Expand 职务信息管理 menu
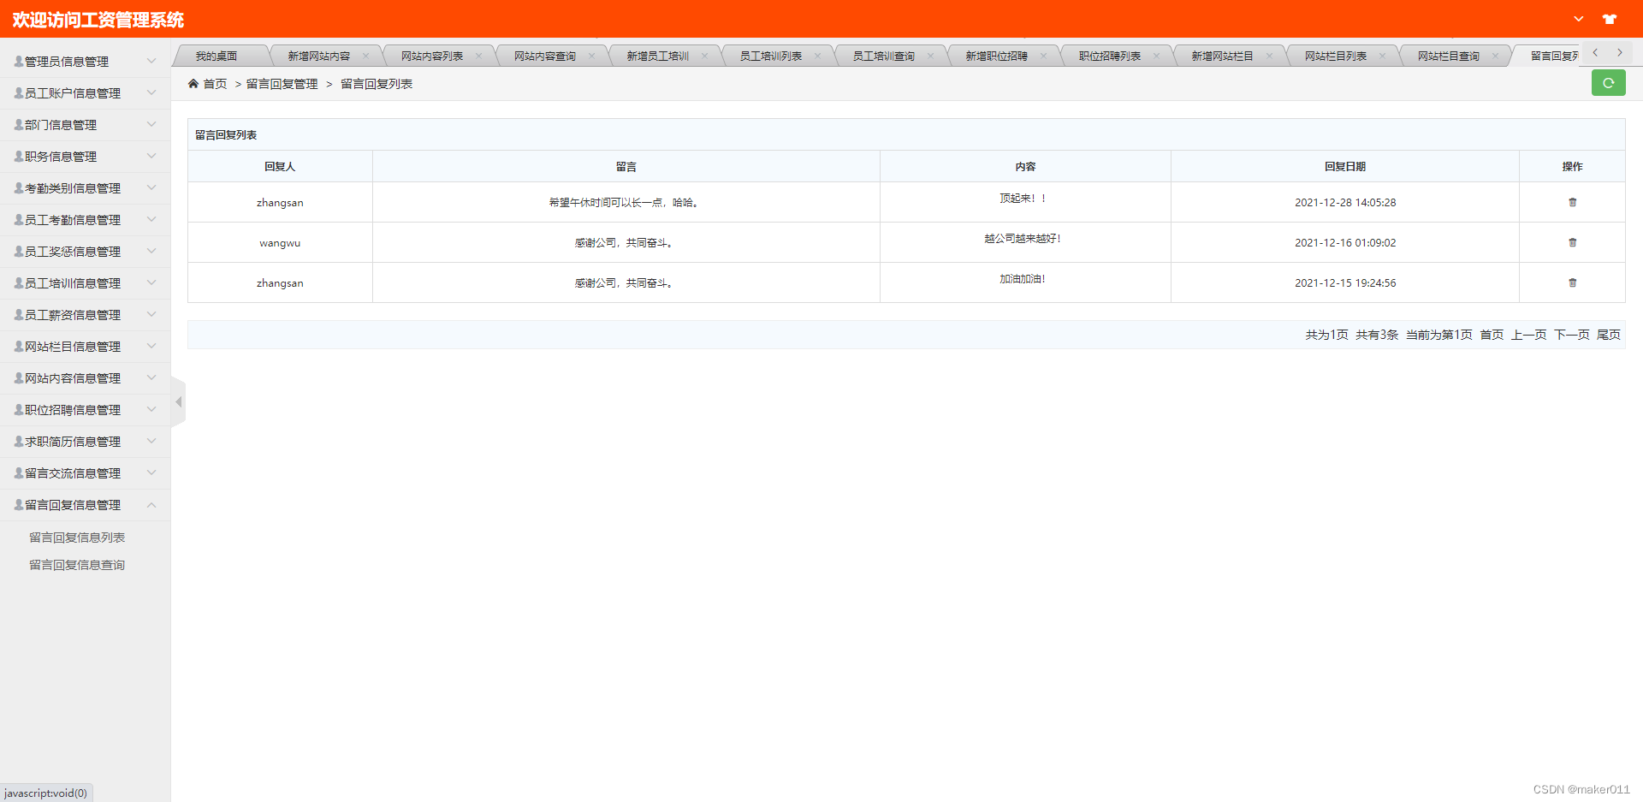Screen dimensions: 1643x802 85,157
